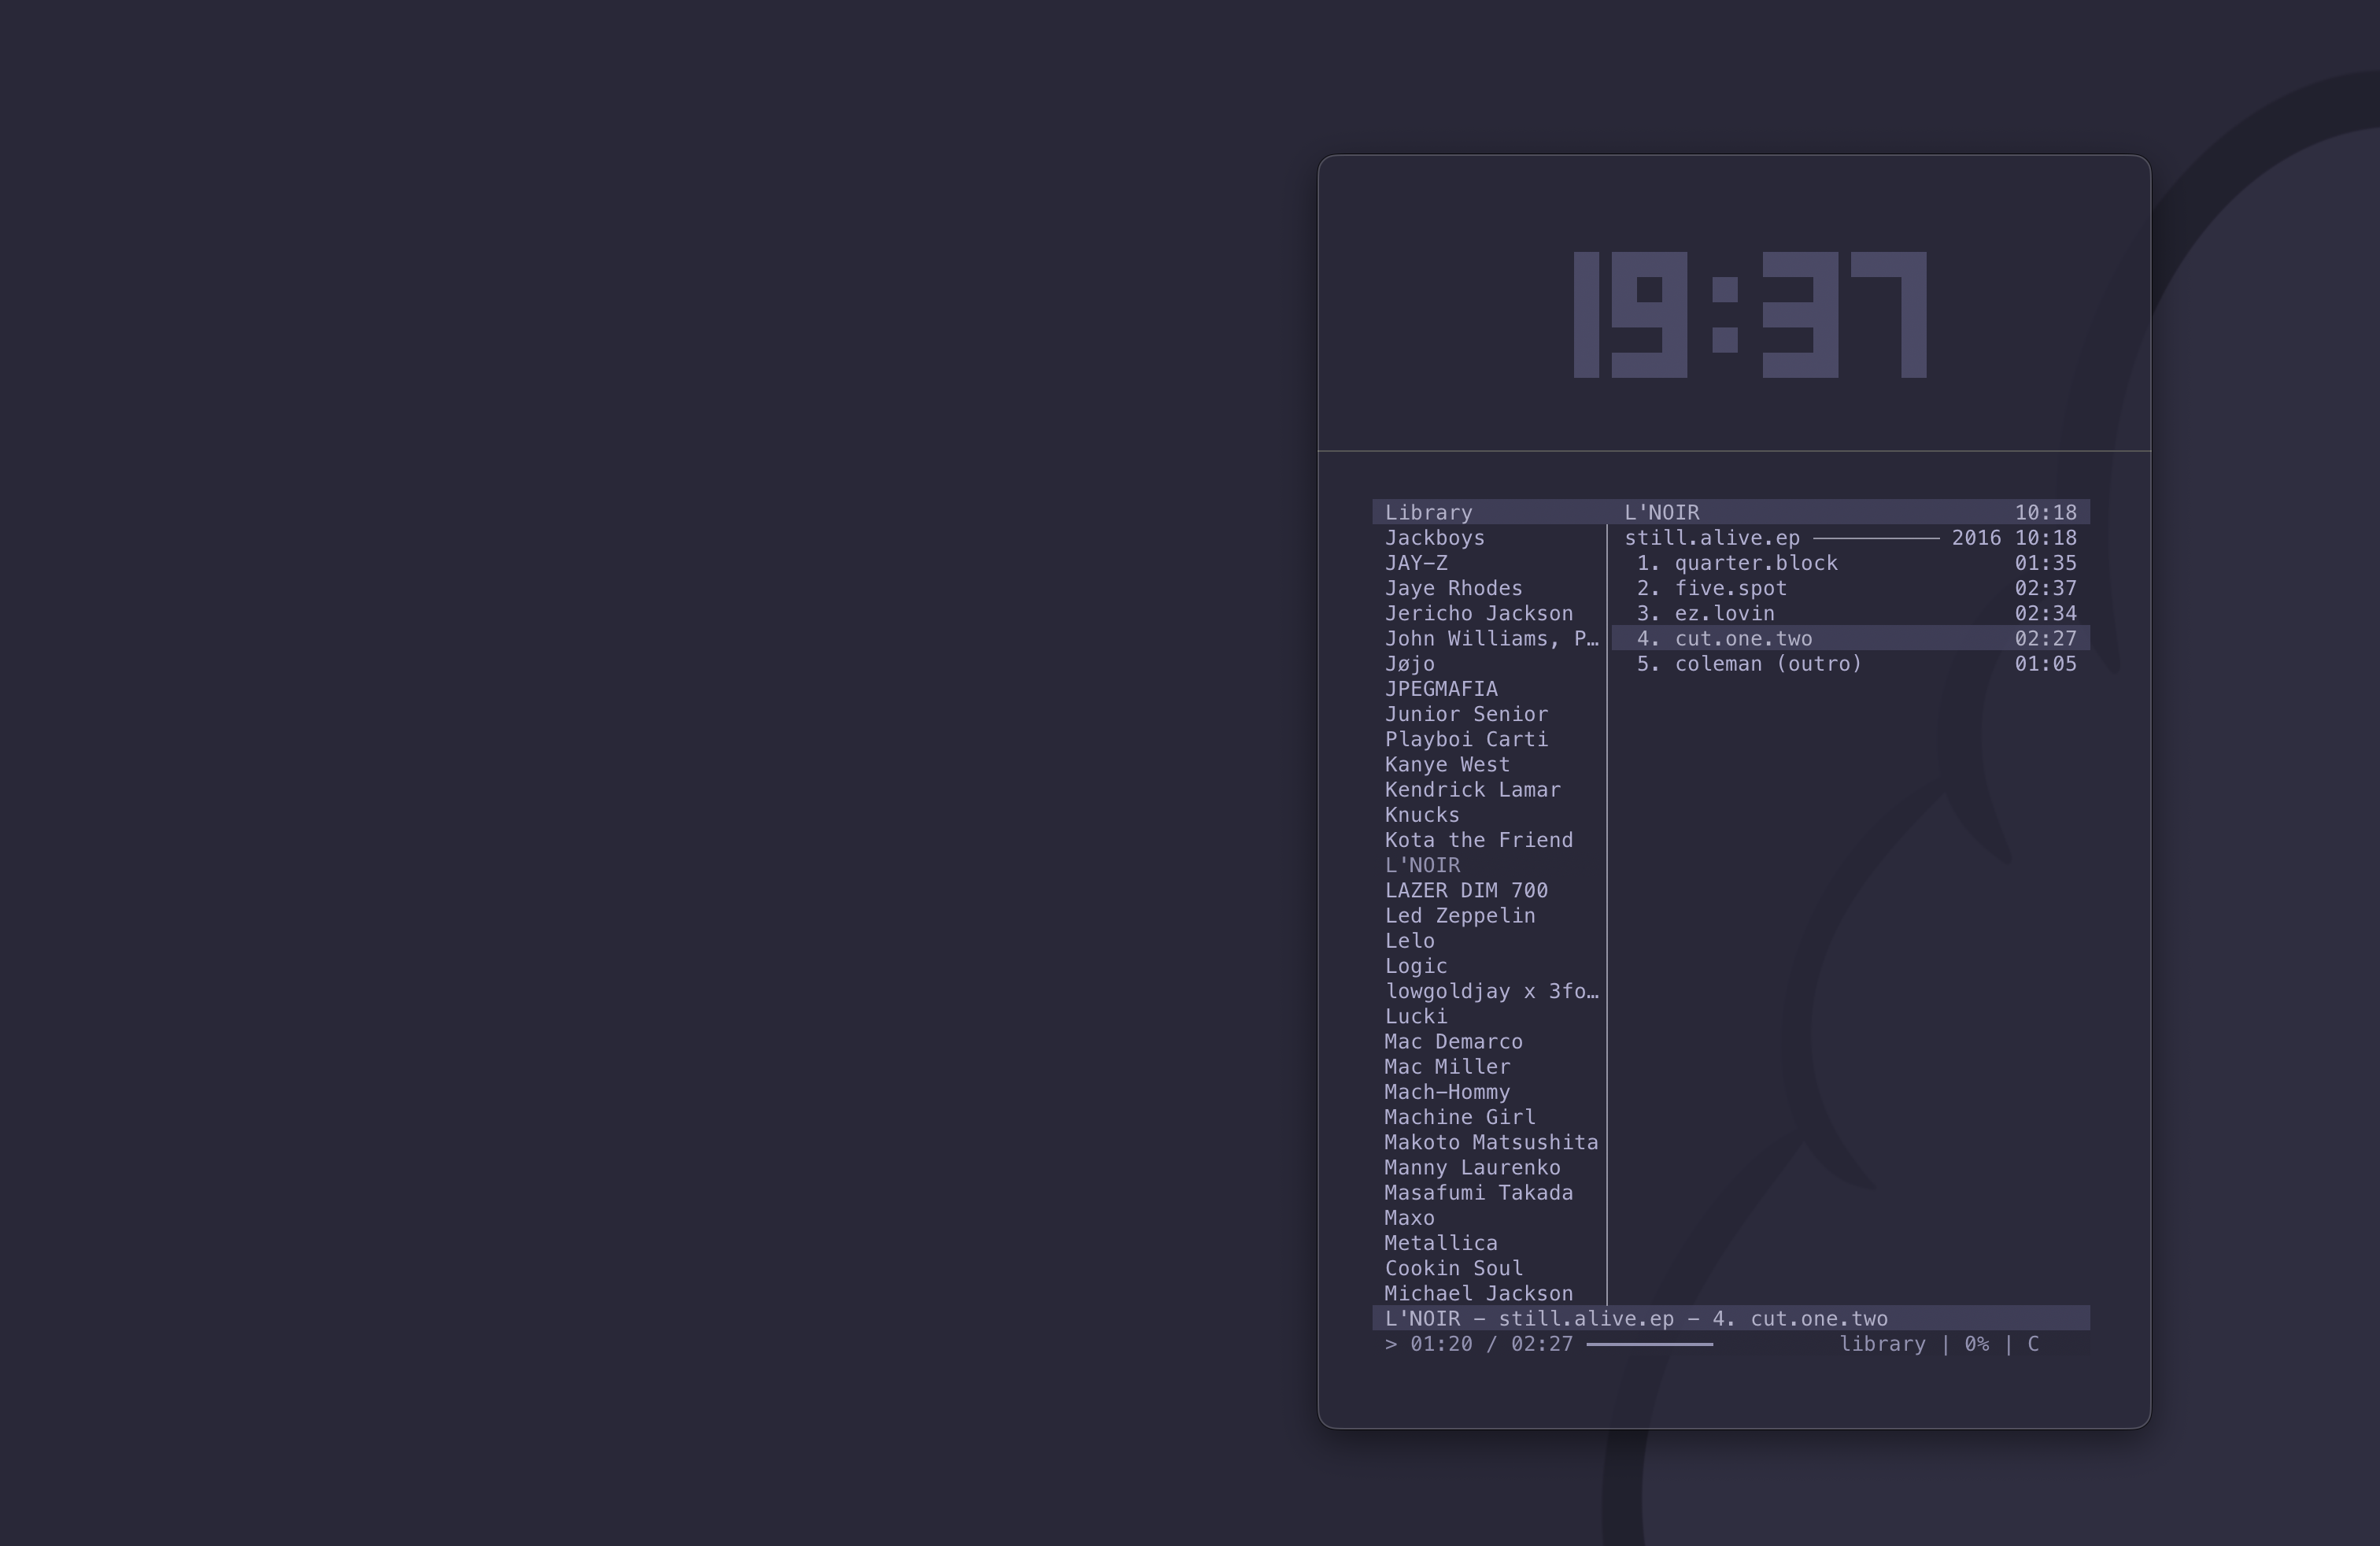Select Jackboys in the library list
This screenshot has height=1546, width=2380.
[1434, 538]
